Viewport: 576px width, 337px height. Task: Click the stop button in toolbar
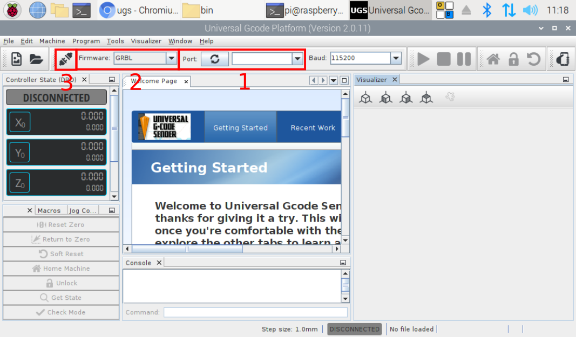click(x=444, y=59)
